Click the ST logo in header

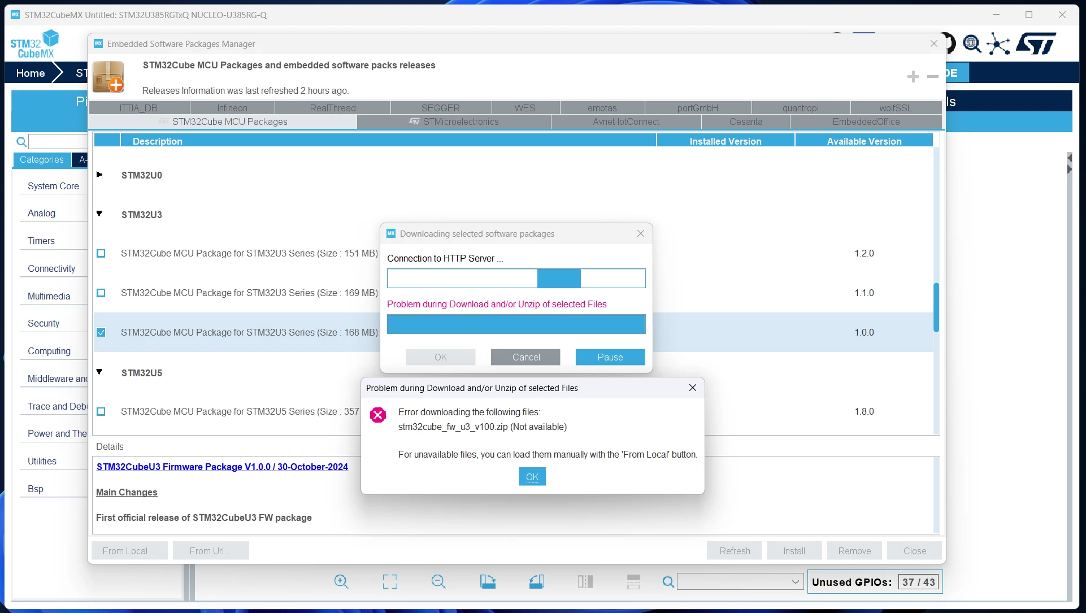[1036, 44]
